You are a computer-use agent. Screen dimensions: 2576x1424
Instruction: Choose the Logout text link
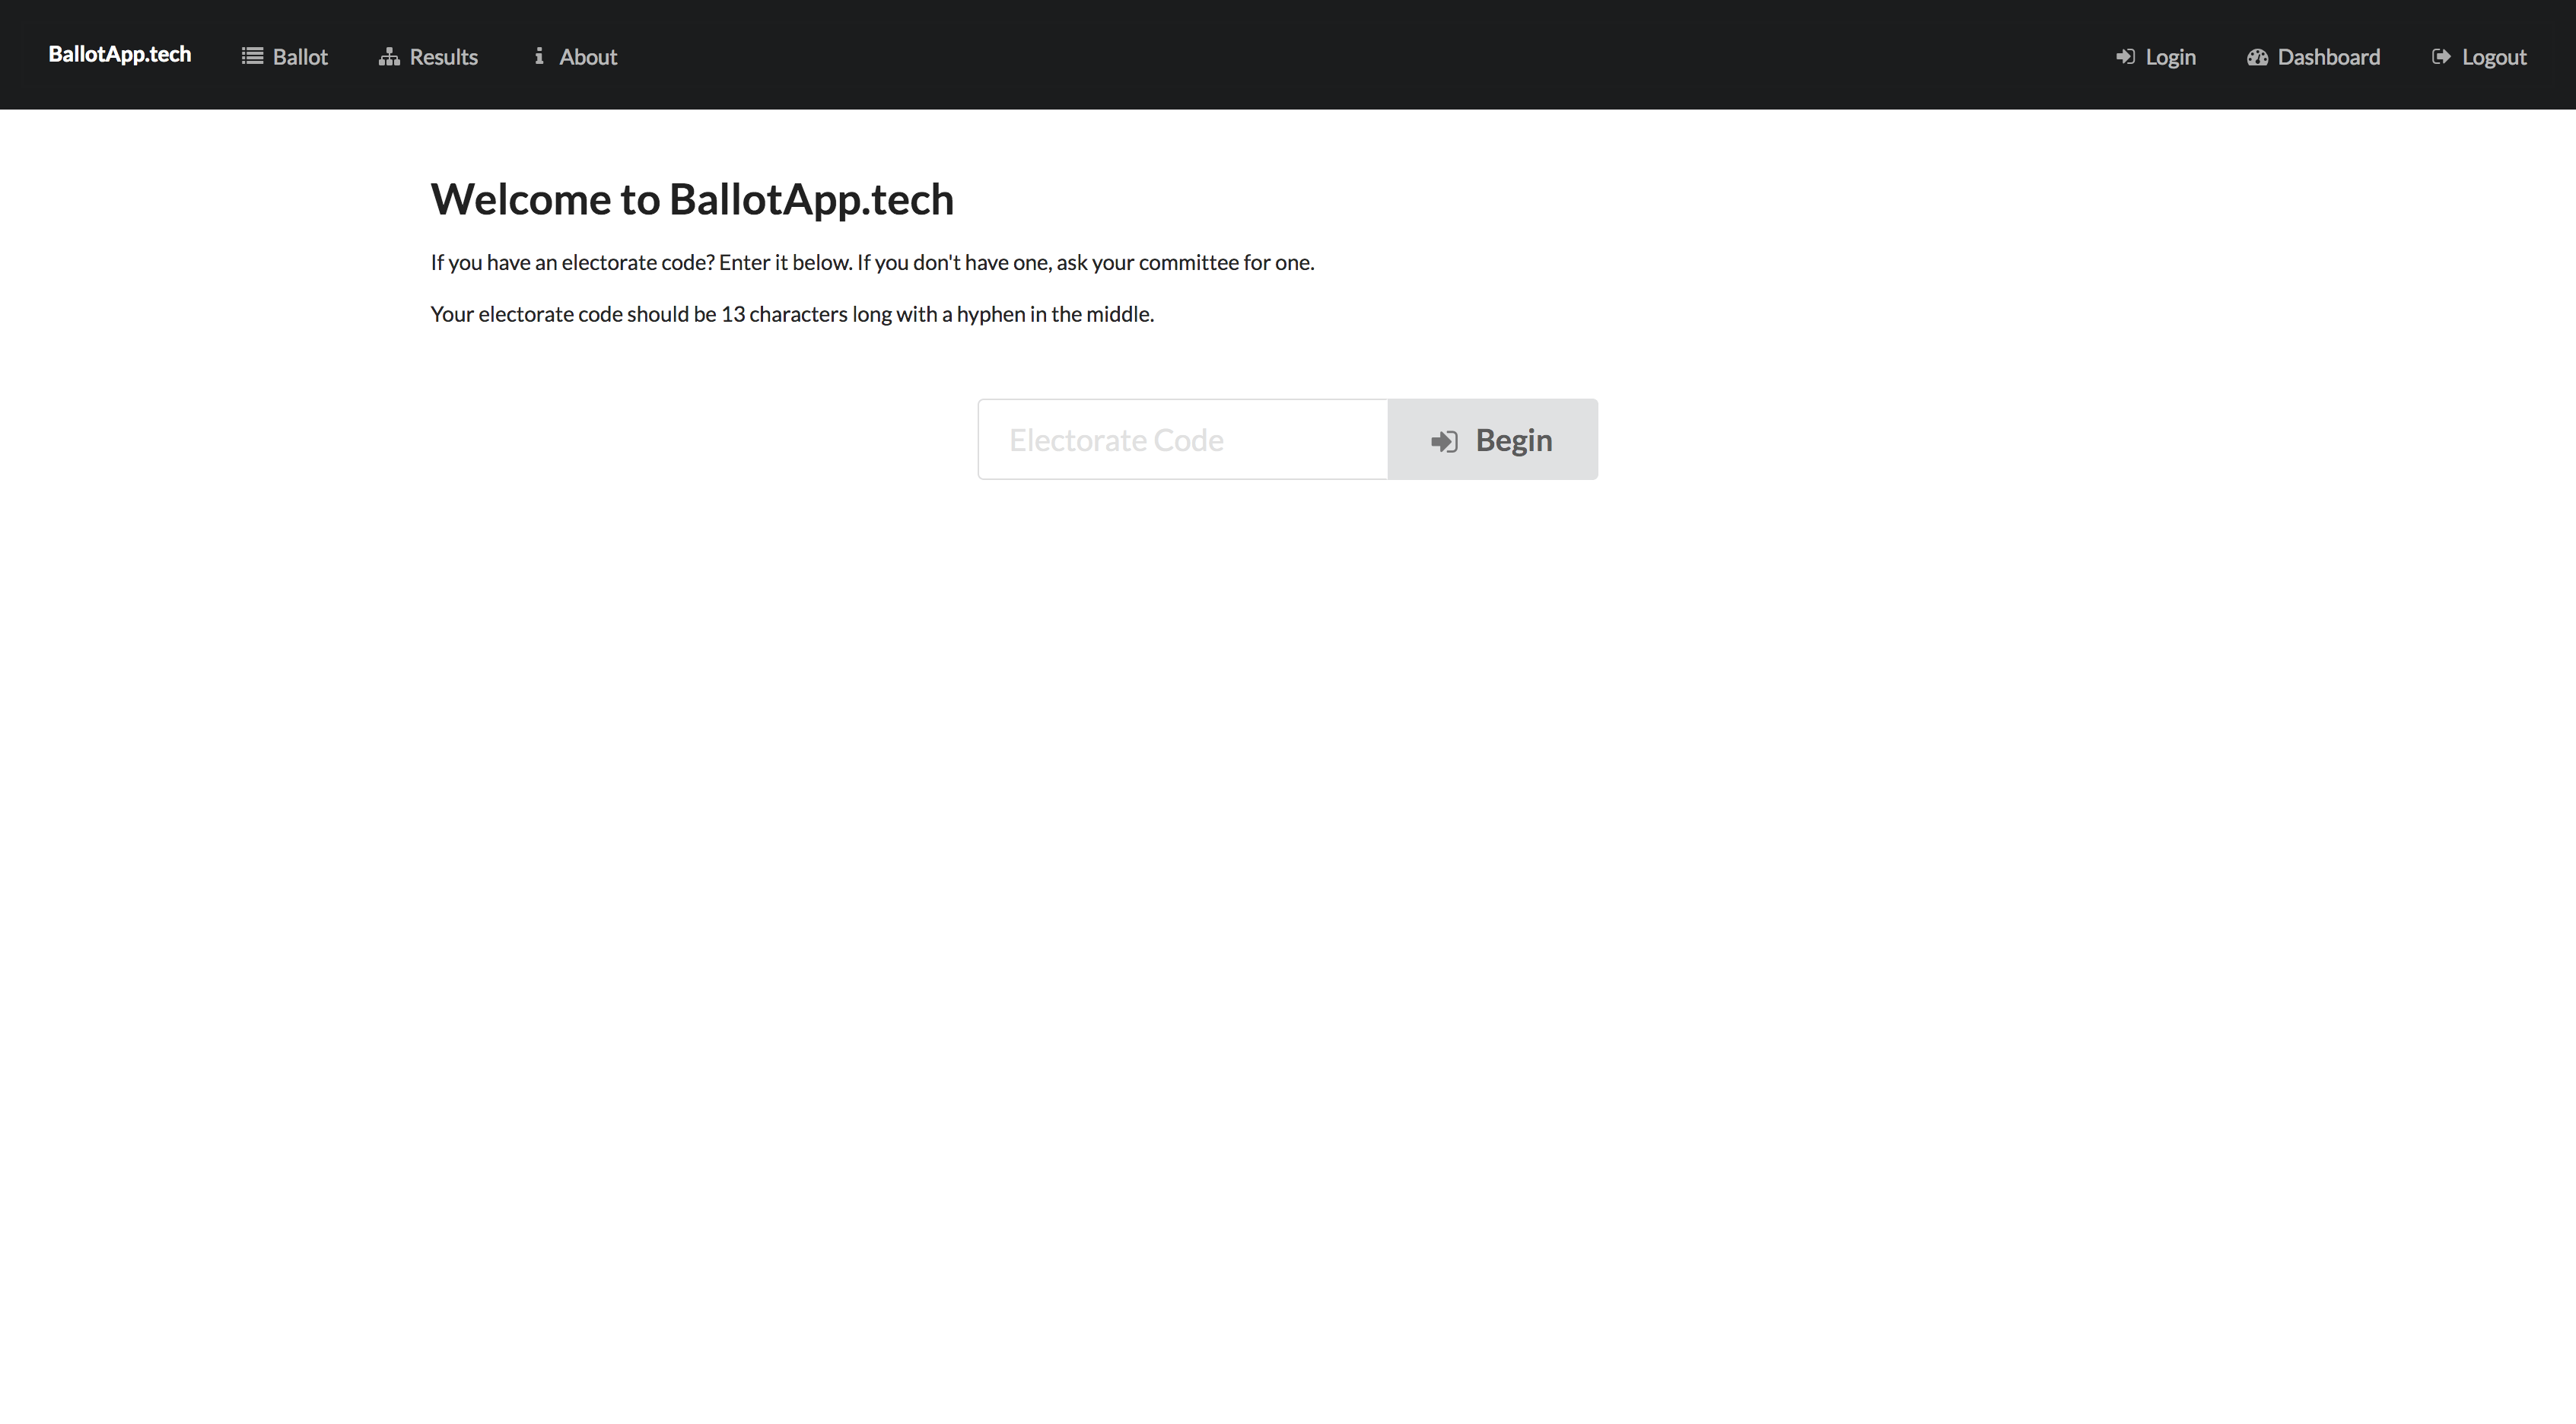[x=2493, y=57]
